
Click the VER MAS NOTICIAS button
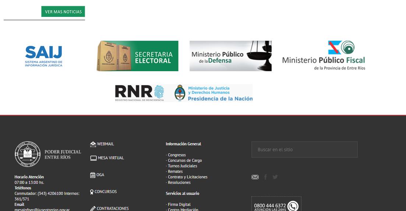coord(63,12)
